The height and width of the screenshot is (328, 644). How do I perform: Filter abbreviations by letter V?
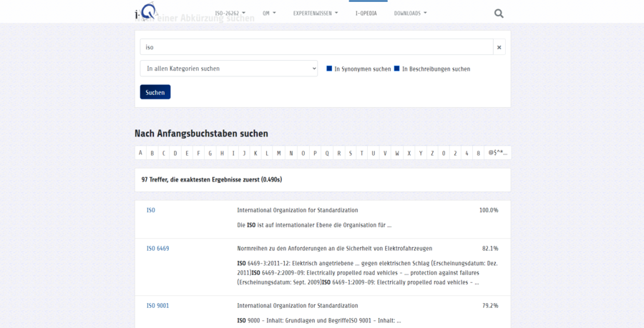[385, 153]
